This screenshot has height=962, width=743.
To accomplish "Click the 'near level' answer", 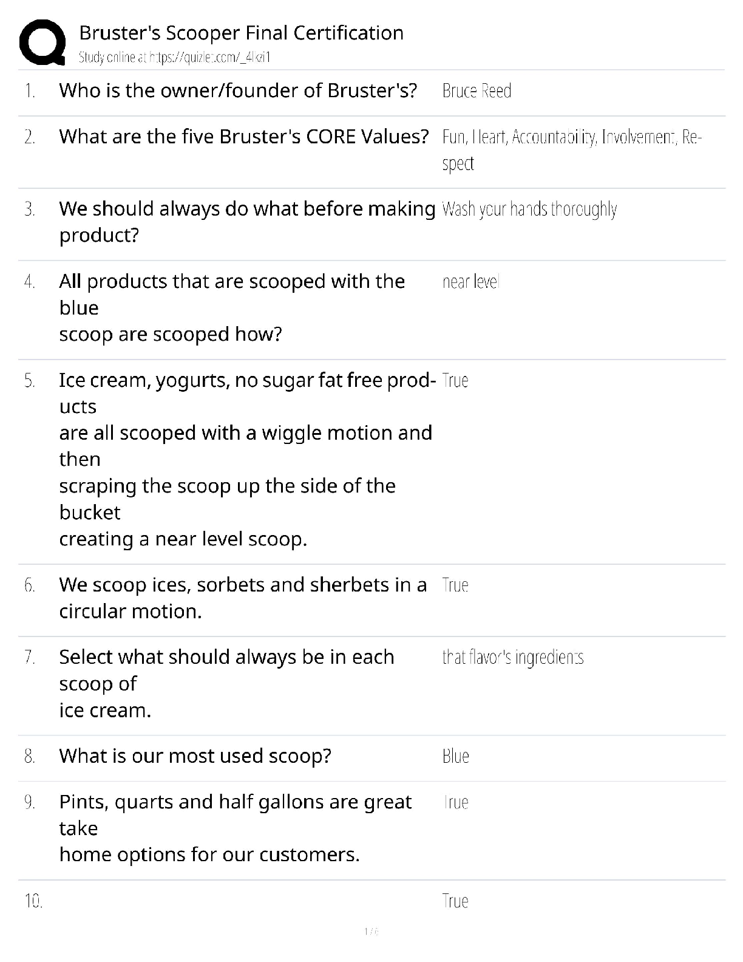I will [470, 282].
